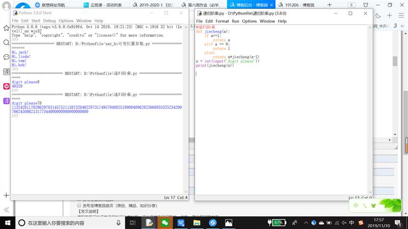
Task: Click the favorites star icon in browser sidebar
Action: click(6, 28)
